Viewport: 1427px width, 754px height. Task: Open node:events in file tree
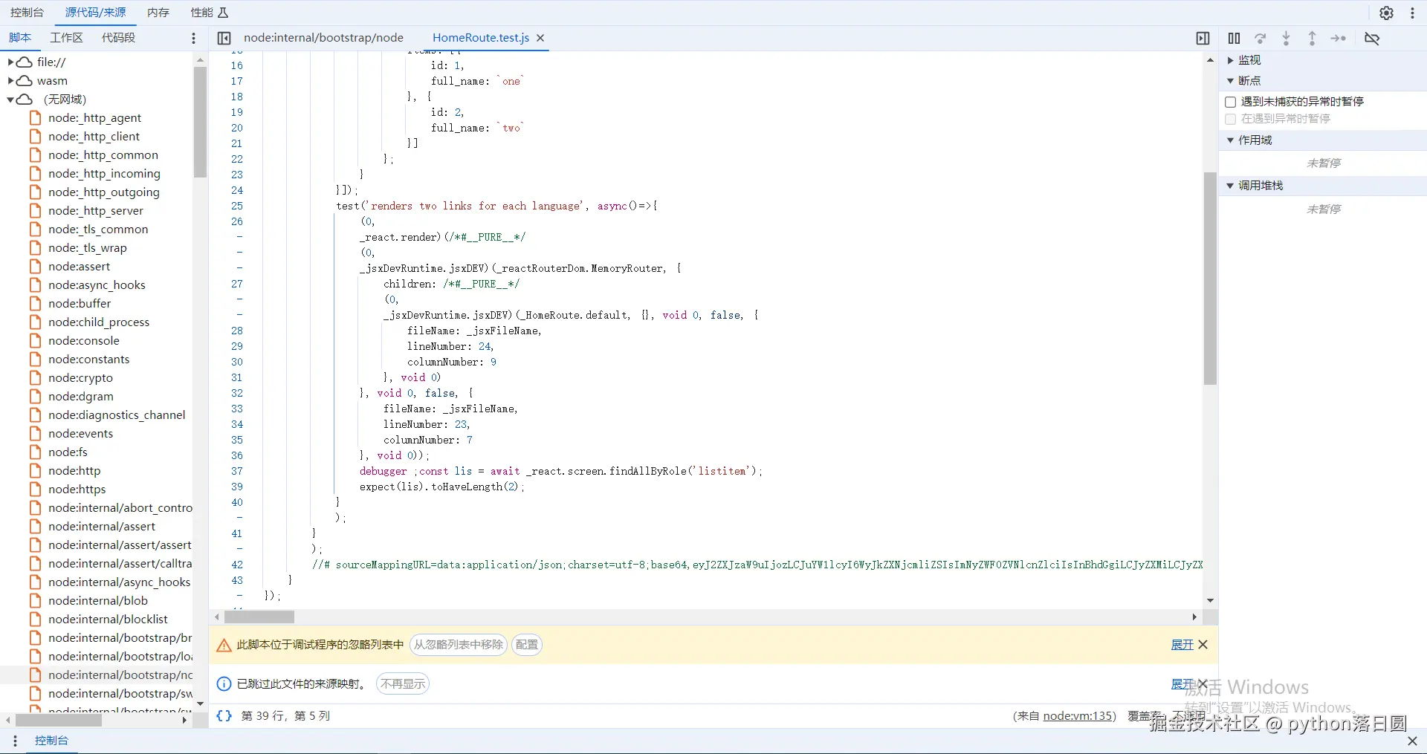pos(81,433)
